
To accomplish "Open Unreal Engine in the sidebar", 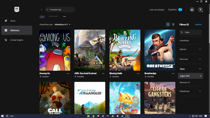I will (17, 40).
